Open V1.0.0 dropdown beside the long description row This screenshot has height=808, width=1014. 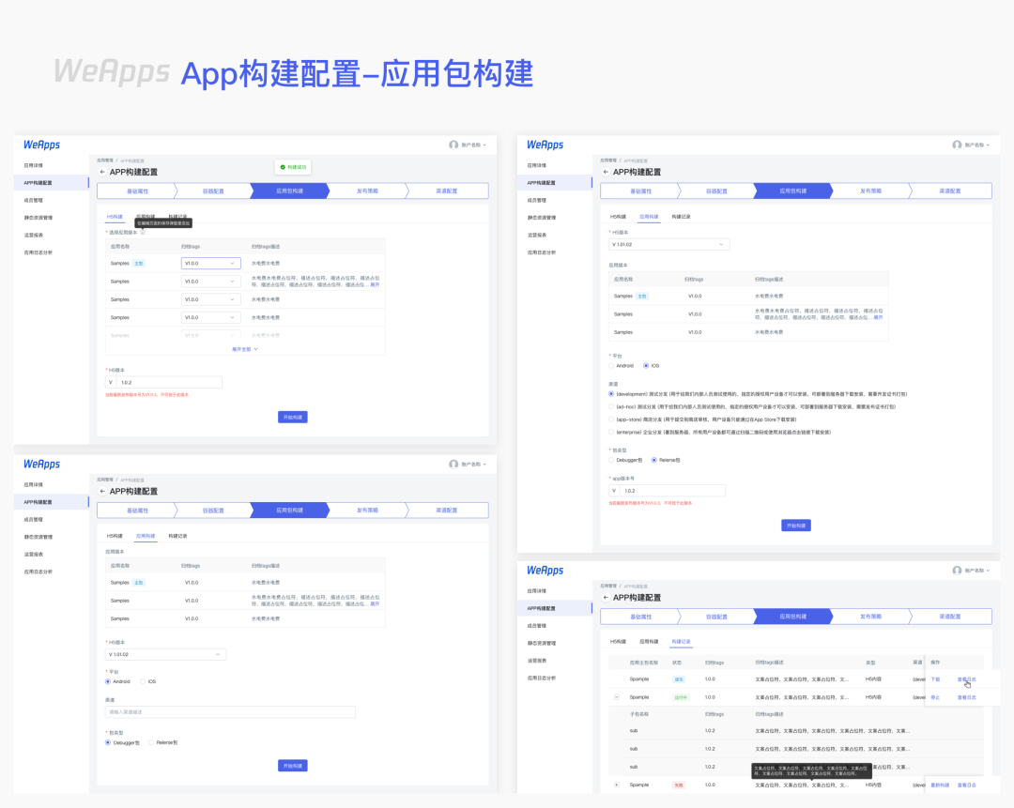click(211, 282)
